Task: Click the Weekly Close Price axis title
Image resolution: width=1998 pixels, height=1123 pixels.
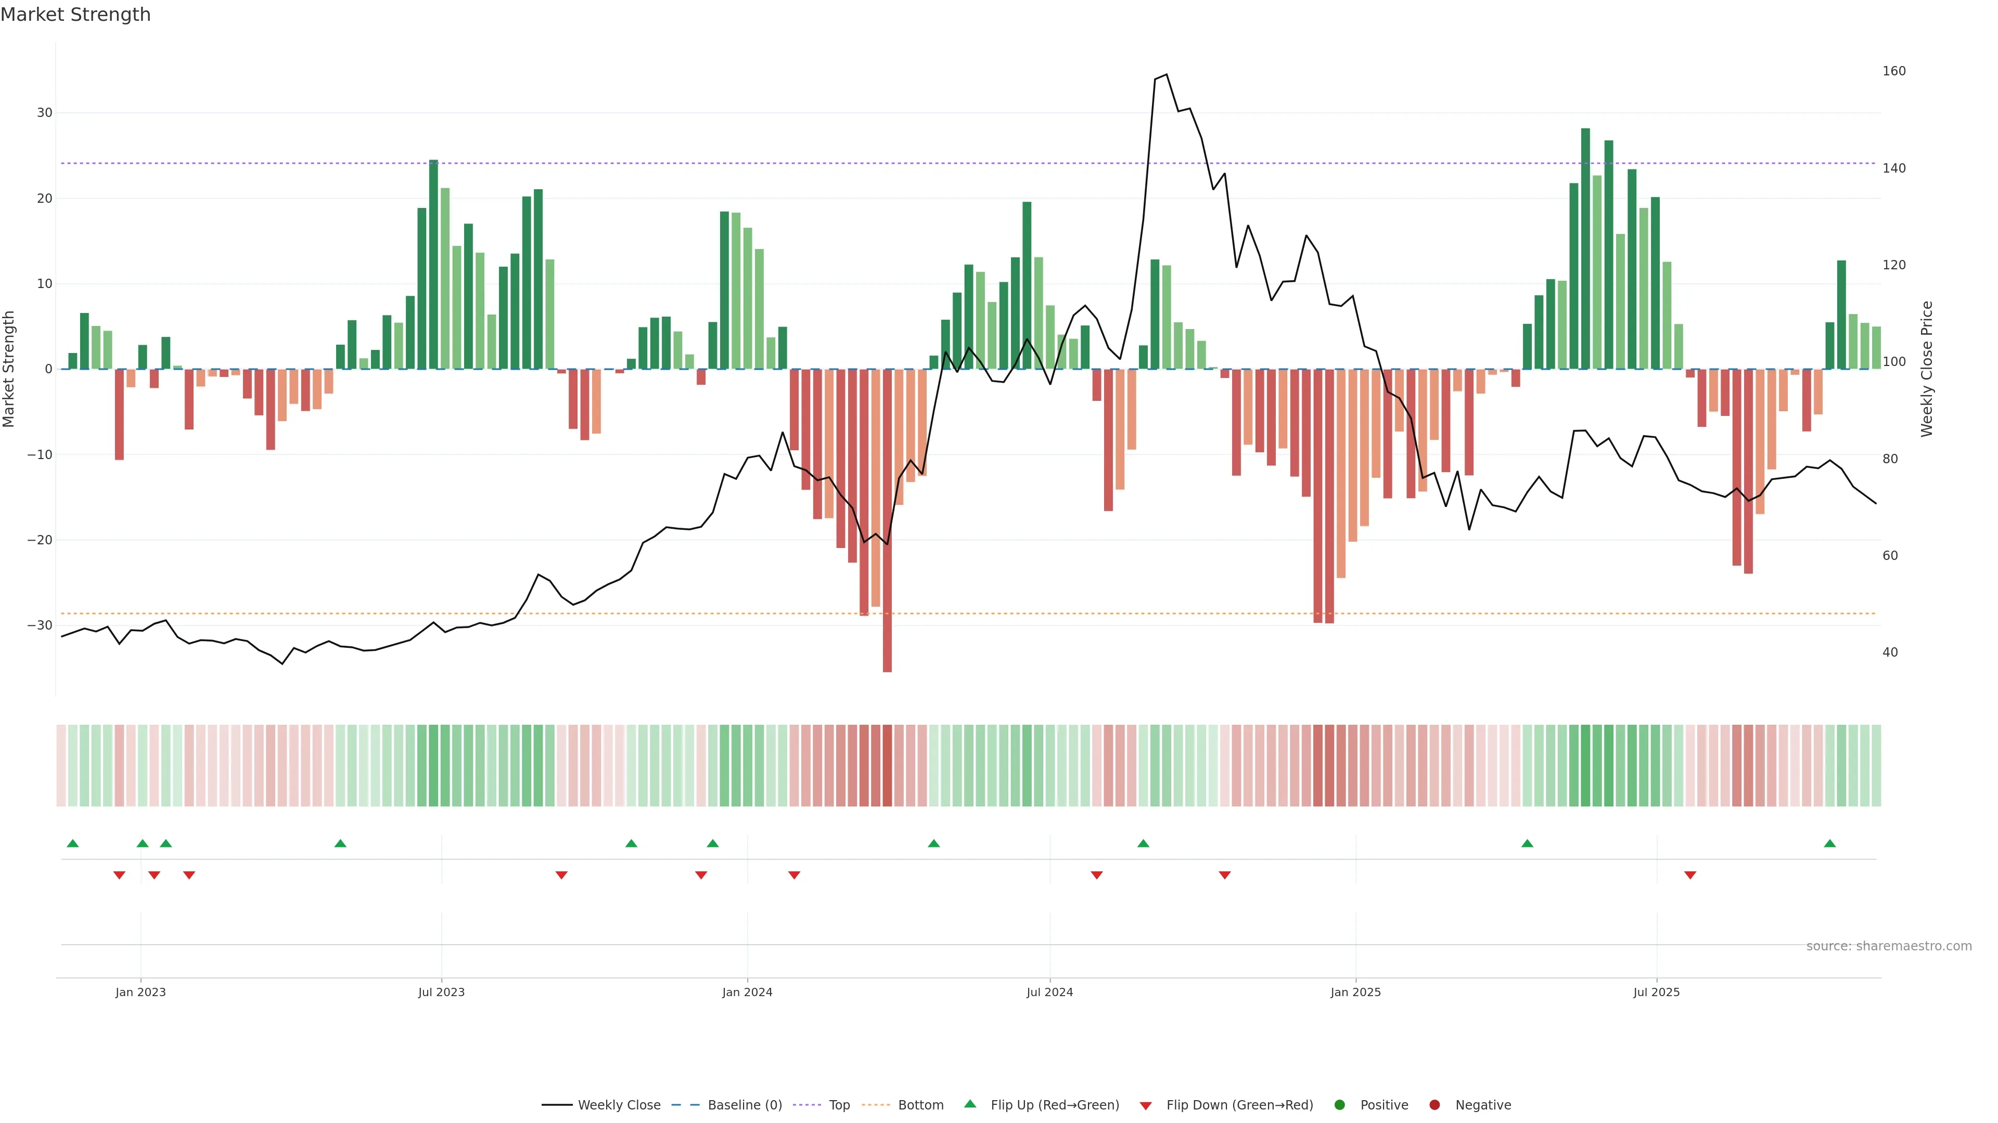Action: 1927,369
